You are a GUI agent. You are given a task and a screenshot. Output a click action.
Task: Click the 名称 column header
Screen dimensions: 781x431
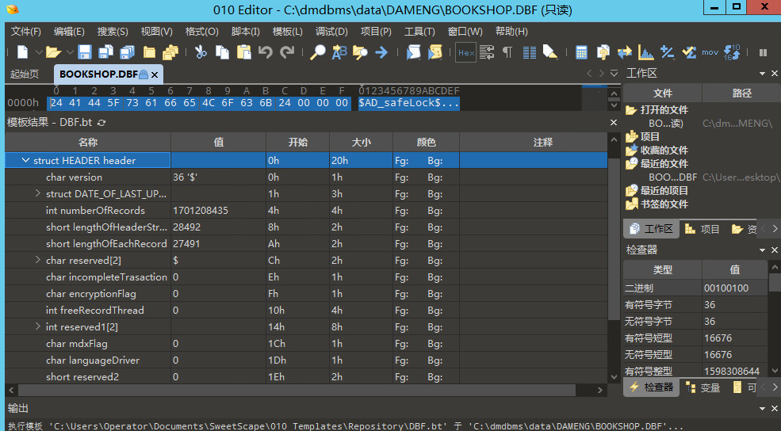click(x=88, y=143)
